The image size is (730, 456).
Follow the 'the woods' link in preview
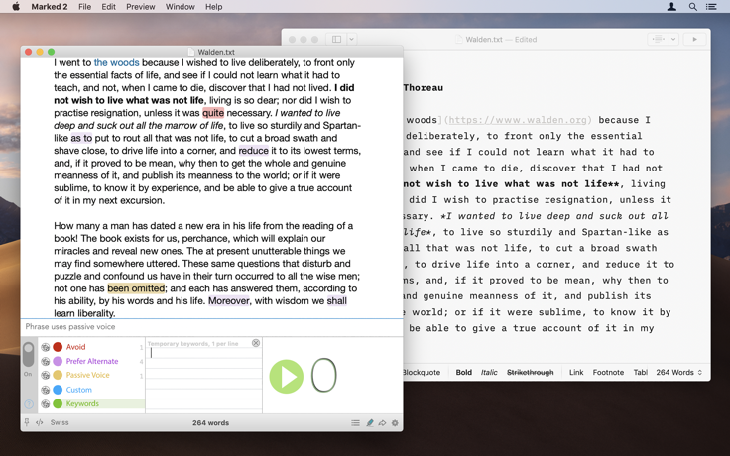[x=116, y=62]
